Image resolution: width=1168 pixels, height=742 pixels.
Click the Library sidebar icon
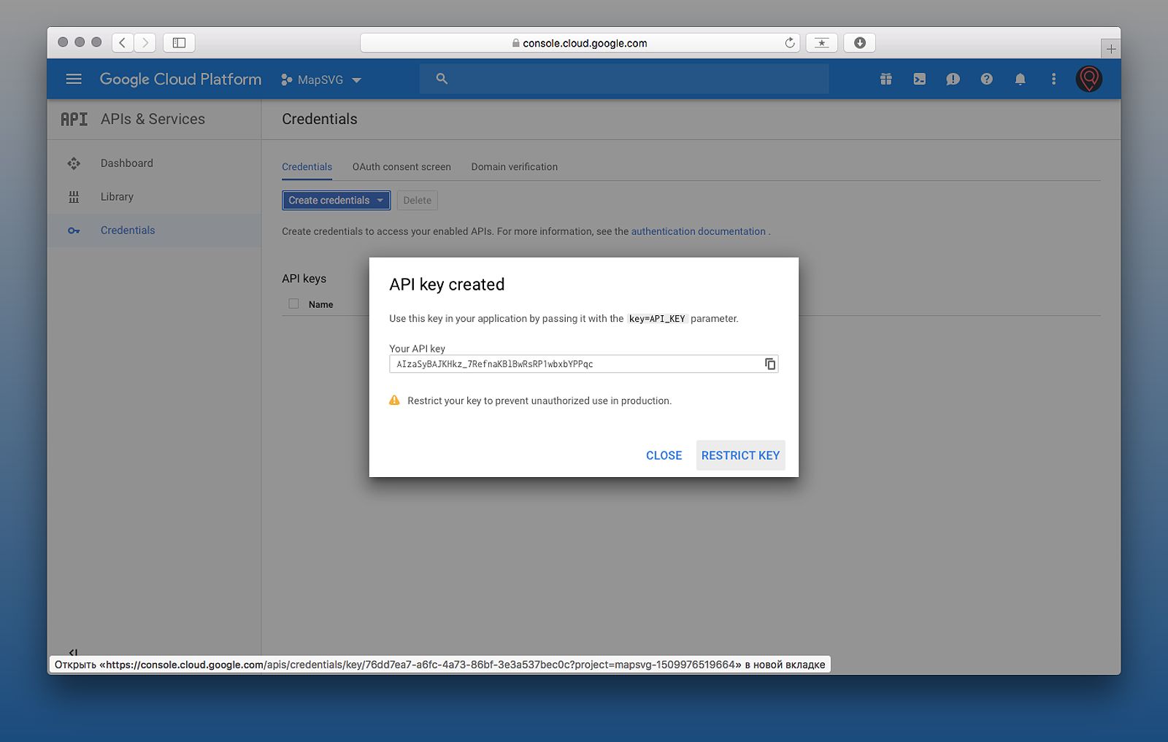[x=74, y=197]
